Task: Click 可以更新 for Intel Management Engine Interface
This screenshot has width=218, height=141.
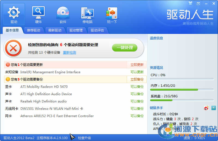Action: (x=137, y=72)
